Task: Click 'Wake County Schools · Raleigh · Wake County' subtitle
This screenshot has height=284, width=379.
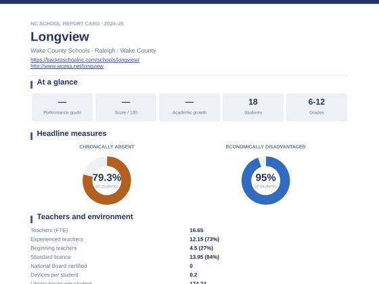Action: (x=93, y=51)
